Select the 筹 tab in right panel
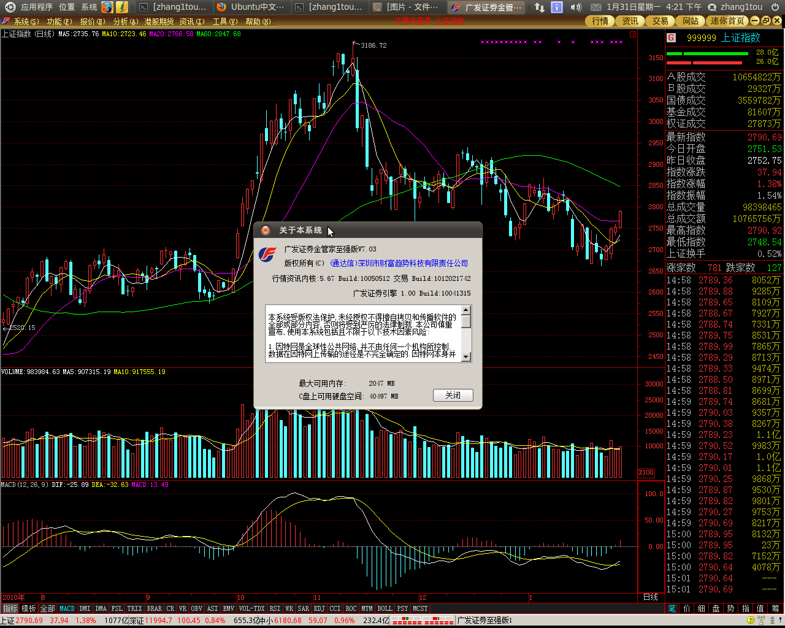Image resolution: width=785 pixels, height=628 pixels. click(x=776, y=608)
